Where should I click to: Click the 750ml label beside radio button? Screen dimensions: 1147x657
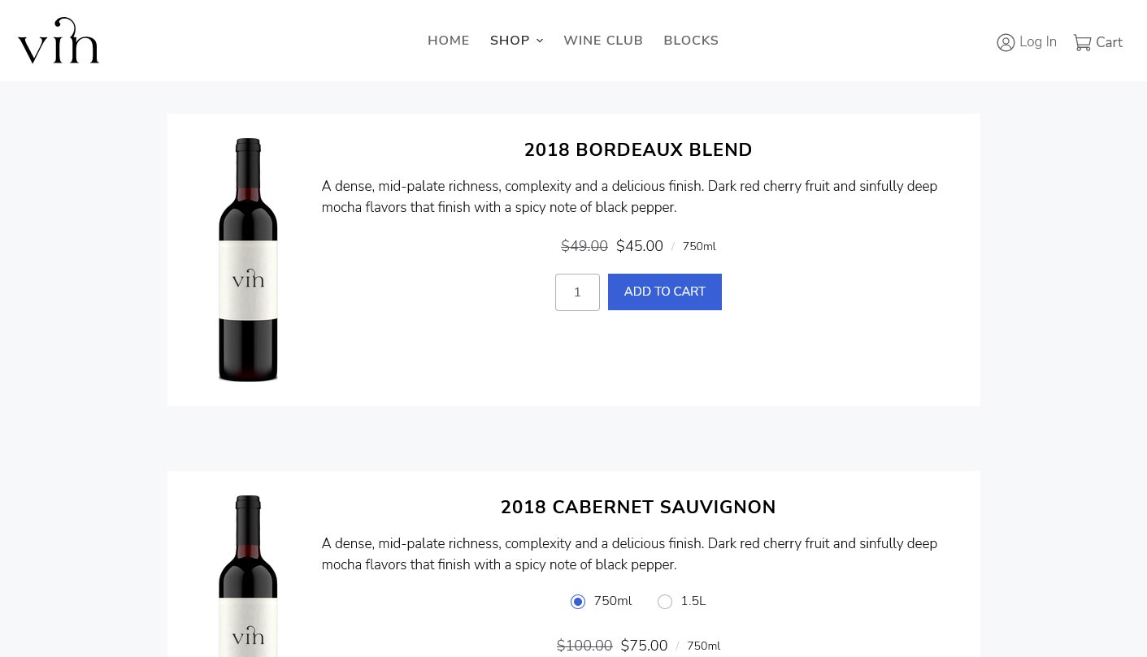click(x=613, y=601)
